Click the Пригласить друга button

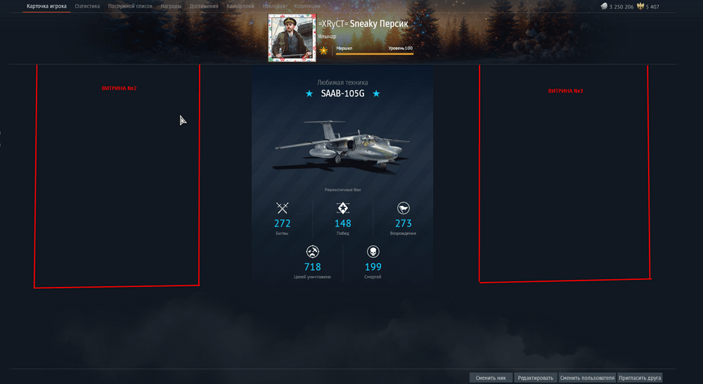tap(640, 378)
